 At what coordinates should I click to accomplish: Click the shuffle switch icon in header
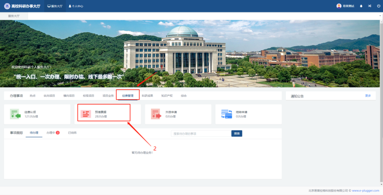pyautogui.click(x=370, y=6)
